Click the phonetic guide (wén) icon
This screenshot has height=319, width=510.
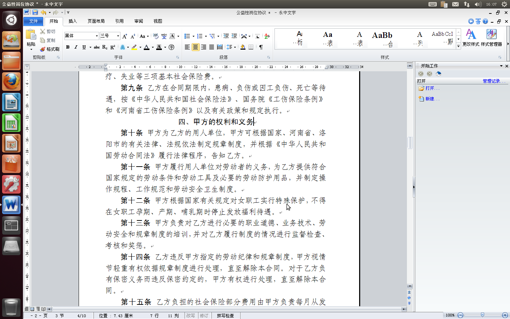pos(164,36)
